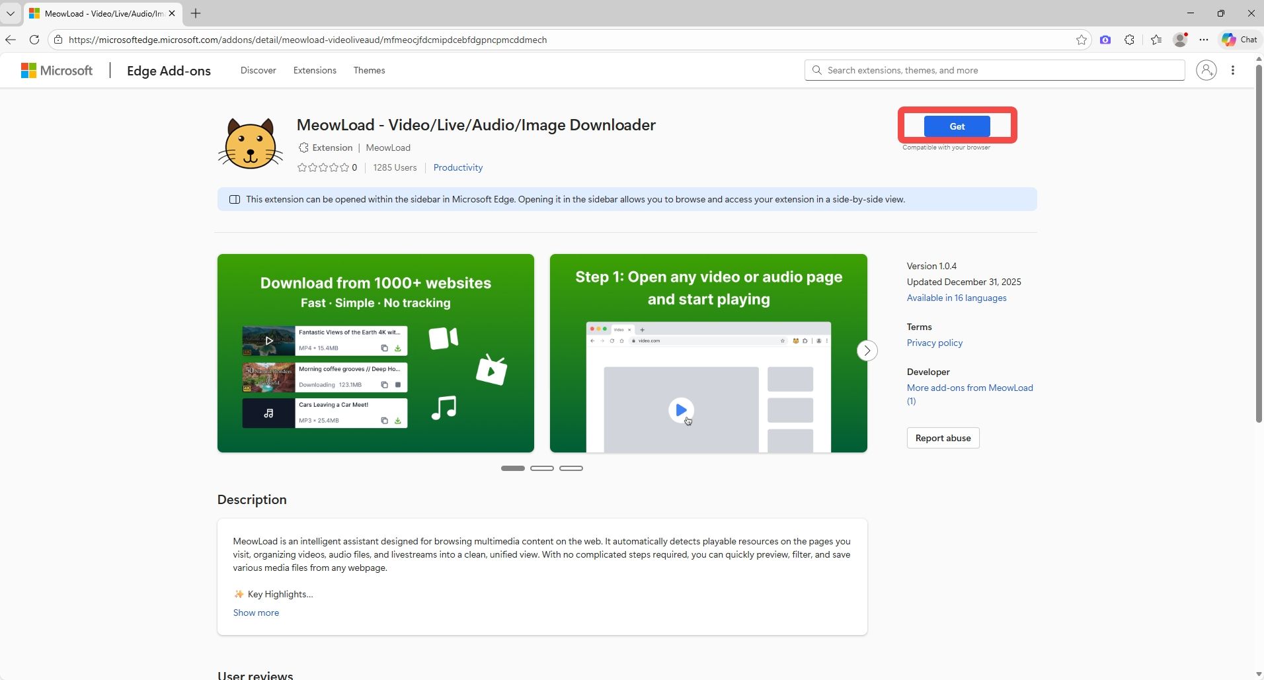Click the MeowLoad cat logo icon
Viewport: 1264px width, 680px height.
point(250,144)
